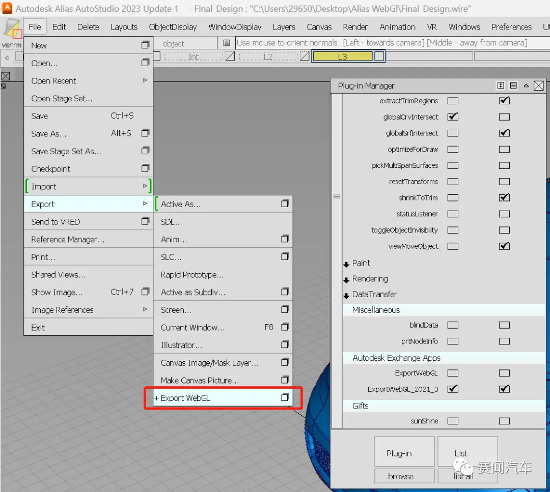Collapse the Gifts section header

[x=444, y=406]
